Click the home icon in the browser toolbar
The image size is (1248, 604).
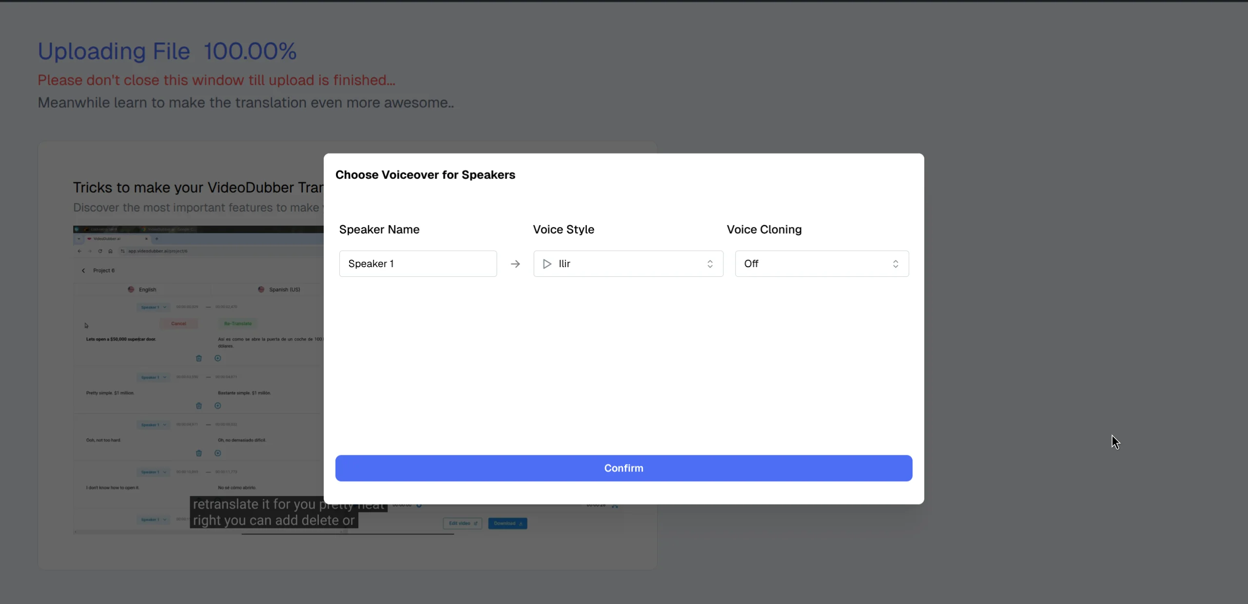pos(111,251)
